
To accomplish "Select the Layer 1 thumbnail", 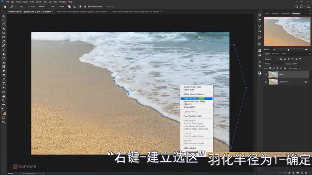I will coord(273,74).
